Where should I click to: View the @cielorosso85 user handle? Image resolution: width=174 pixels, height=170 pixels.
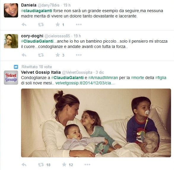[57, 36]
